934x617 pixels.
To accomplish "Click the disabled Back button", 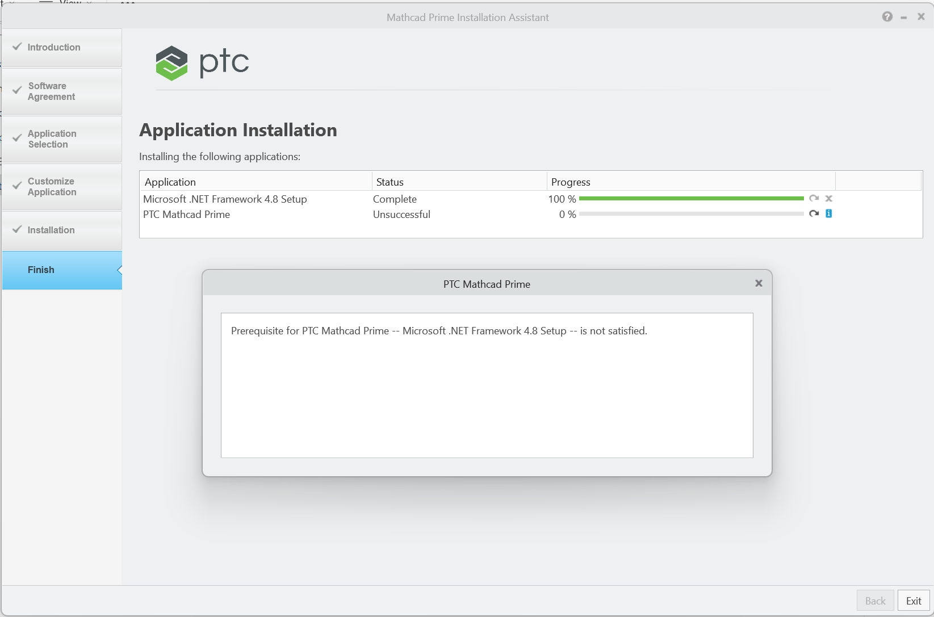I will pyautogui.click(x=875, y=601).
